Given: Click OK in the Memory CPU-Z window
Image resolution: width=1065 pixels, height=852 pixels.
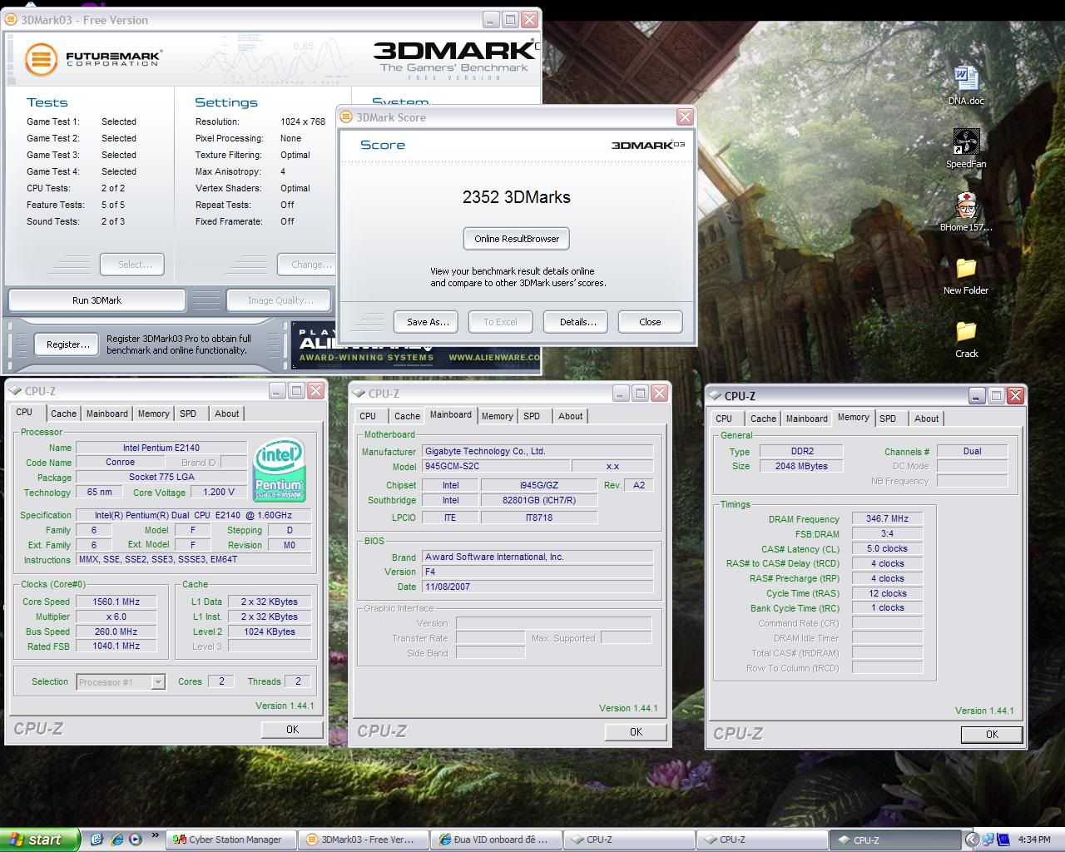Looking at the screenshot, I should tap(992, 734).
